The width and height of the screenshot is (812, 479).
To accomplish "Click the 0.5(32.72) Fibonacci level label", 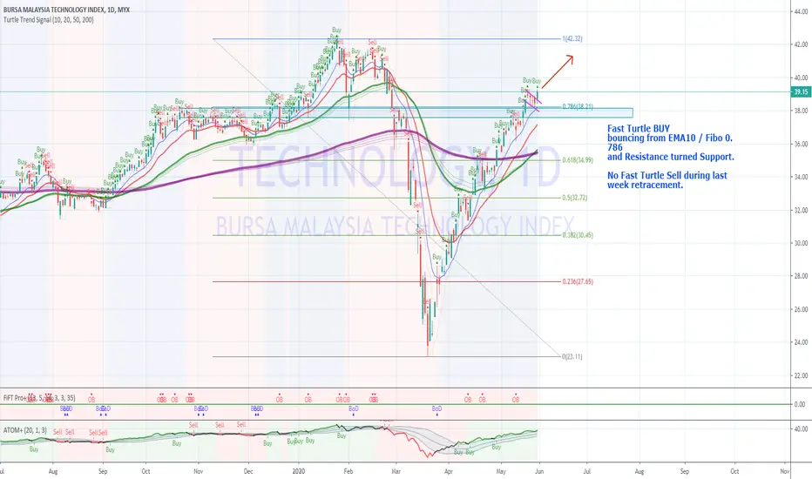I will pos(575,198).
